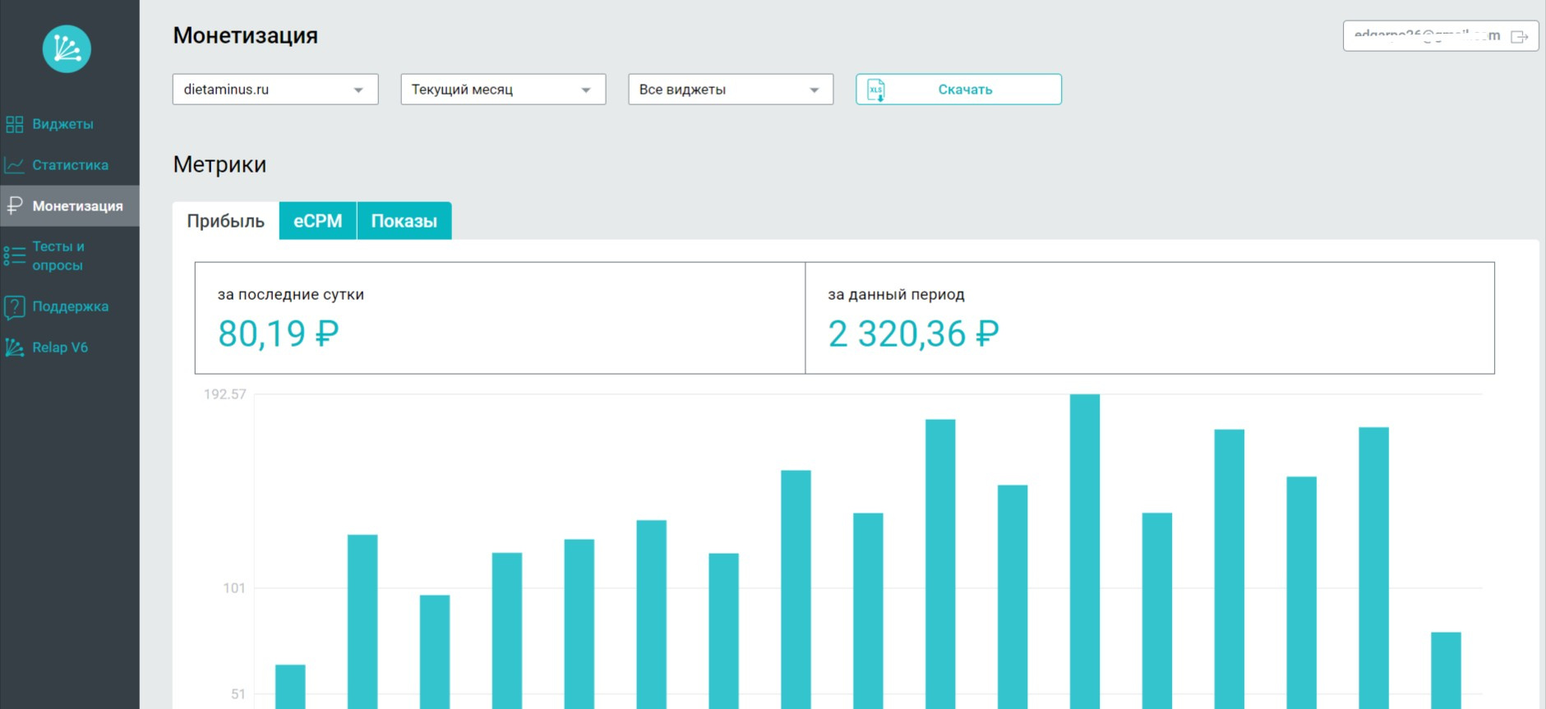Click the Статистика chart icon

[15, 165]
